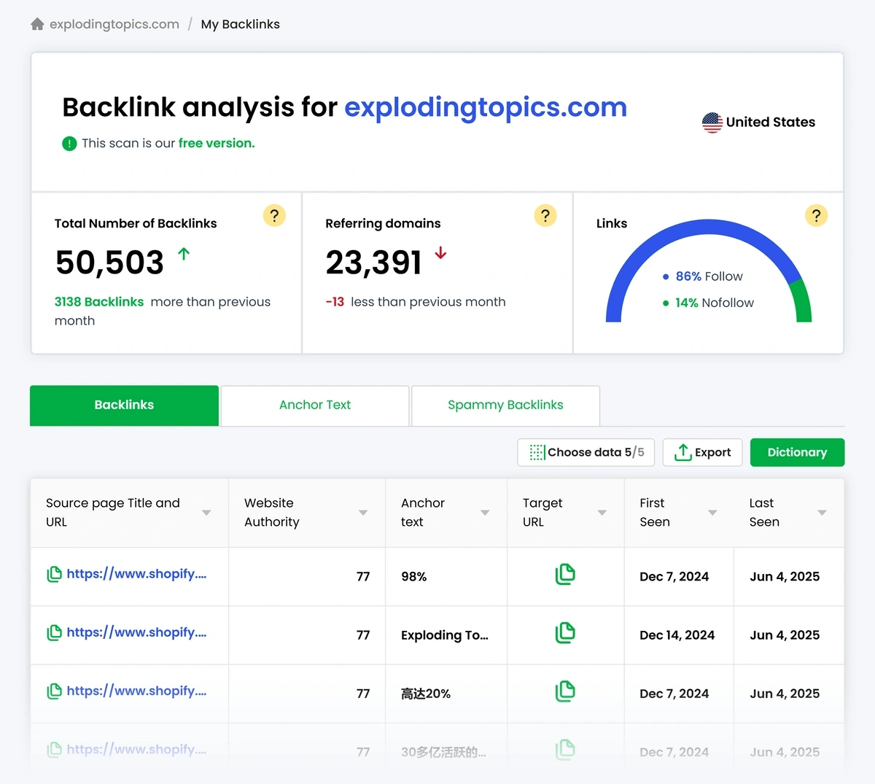Copy the source URL in the Exploding To… row
The image size is (875, 784).
[x=54, y=633]
